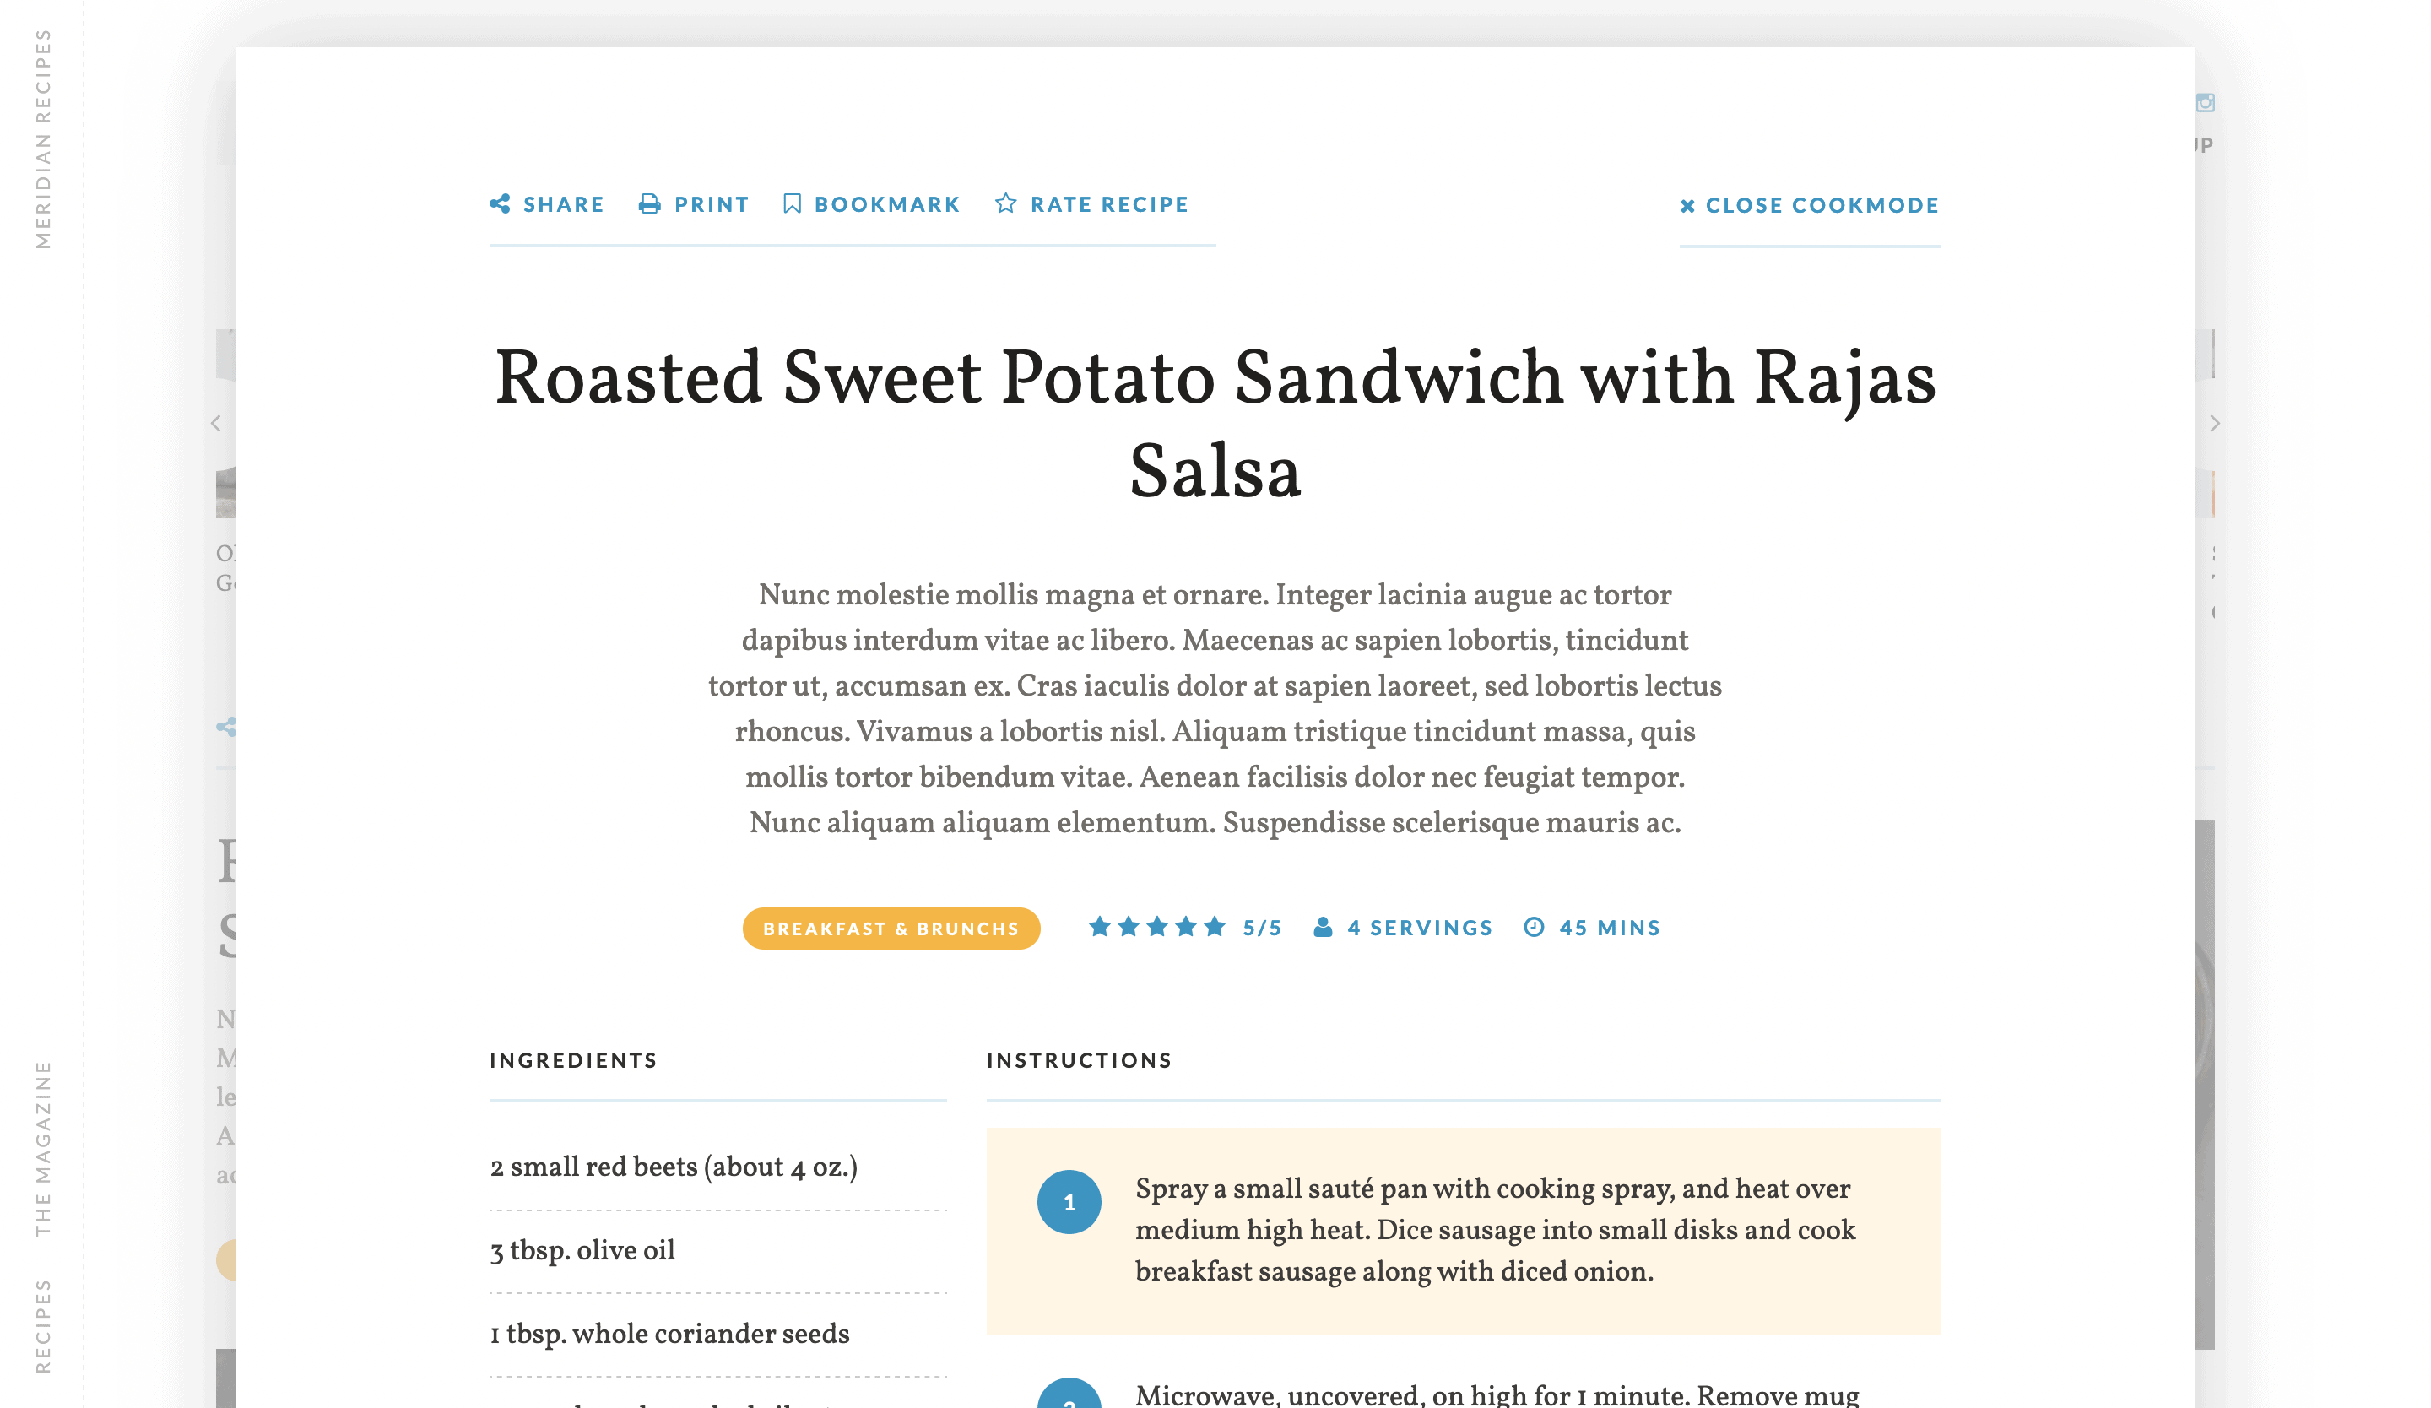Viewport: 2431px width, 1408px height.
Task: Mark step 1 using its numbered circle
Action: tap(1068, 1202)
